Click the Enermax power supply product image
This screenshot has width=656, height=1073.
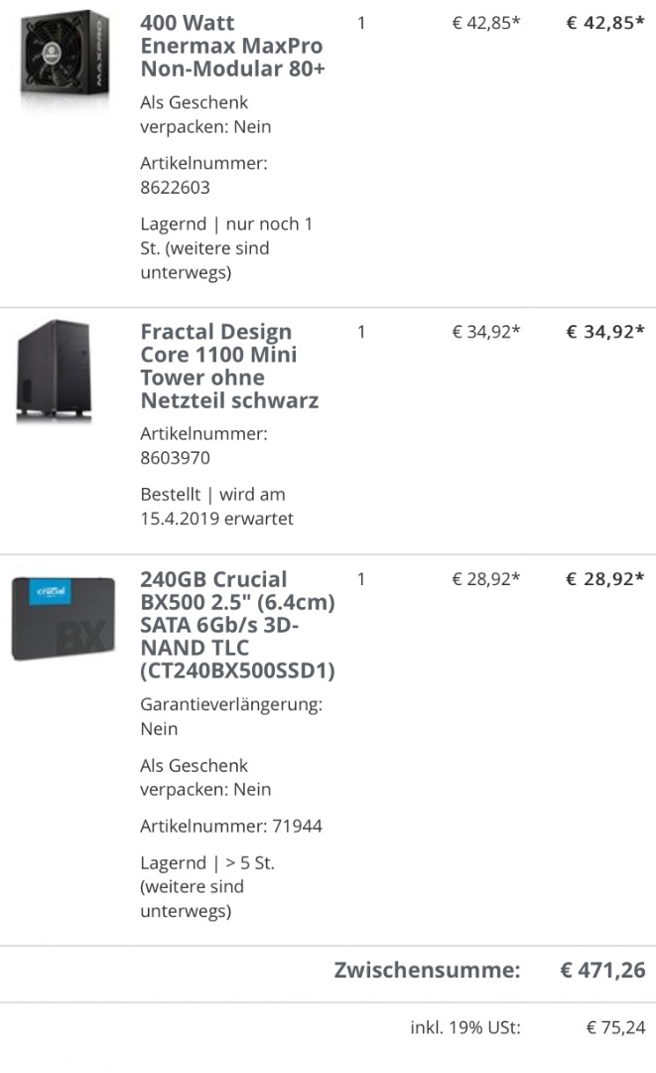pos(65,61)
